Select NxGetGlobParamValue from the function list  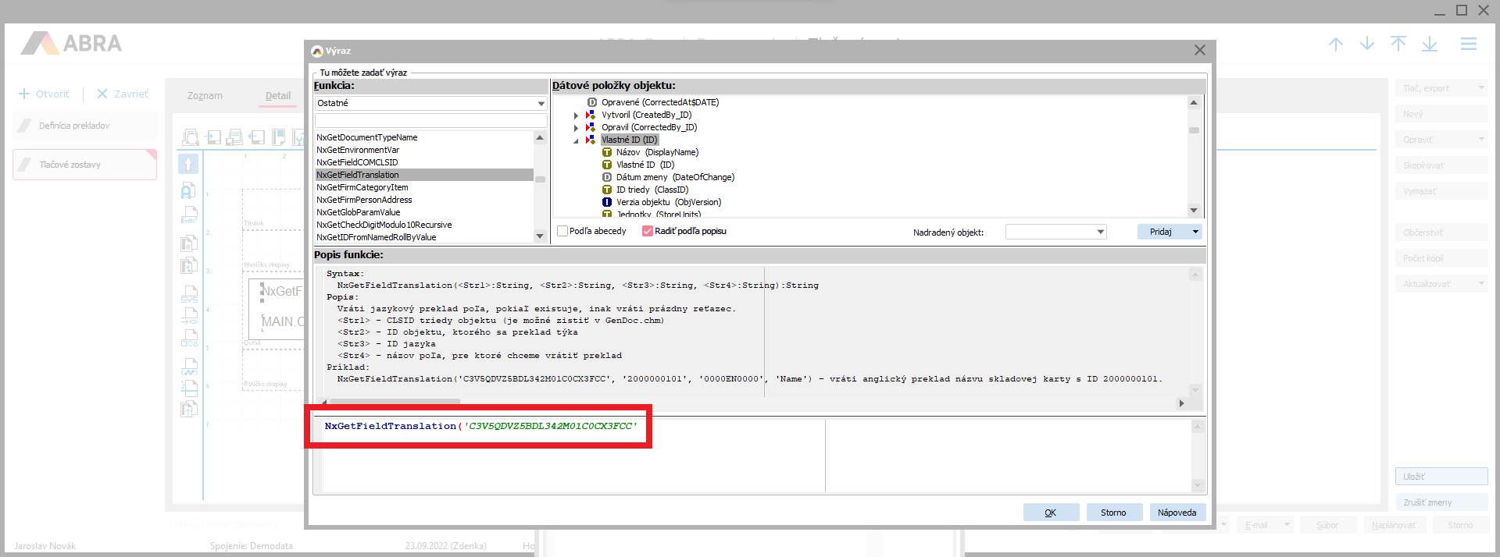(359, 212)
